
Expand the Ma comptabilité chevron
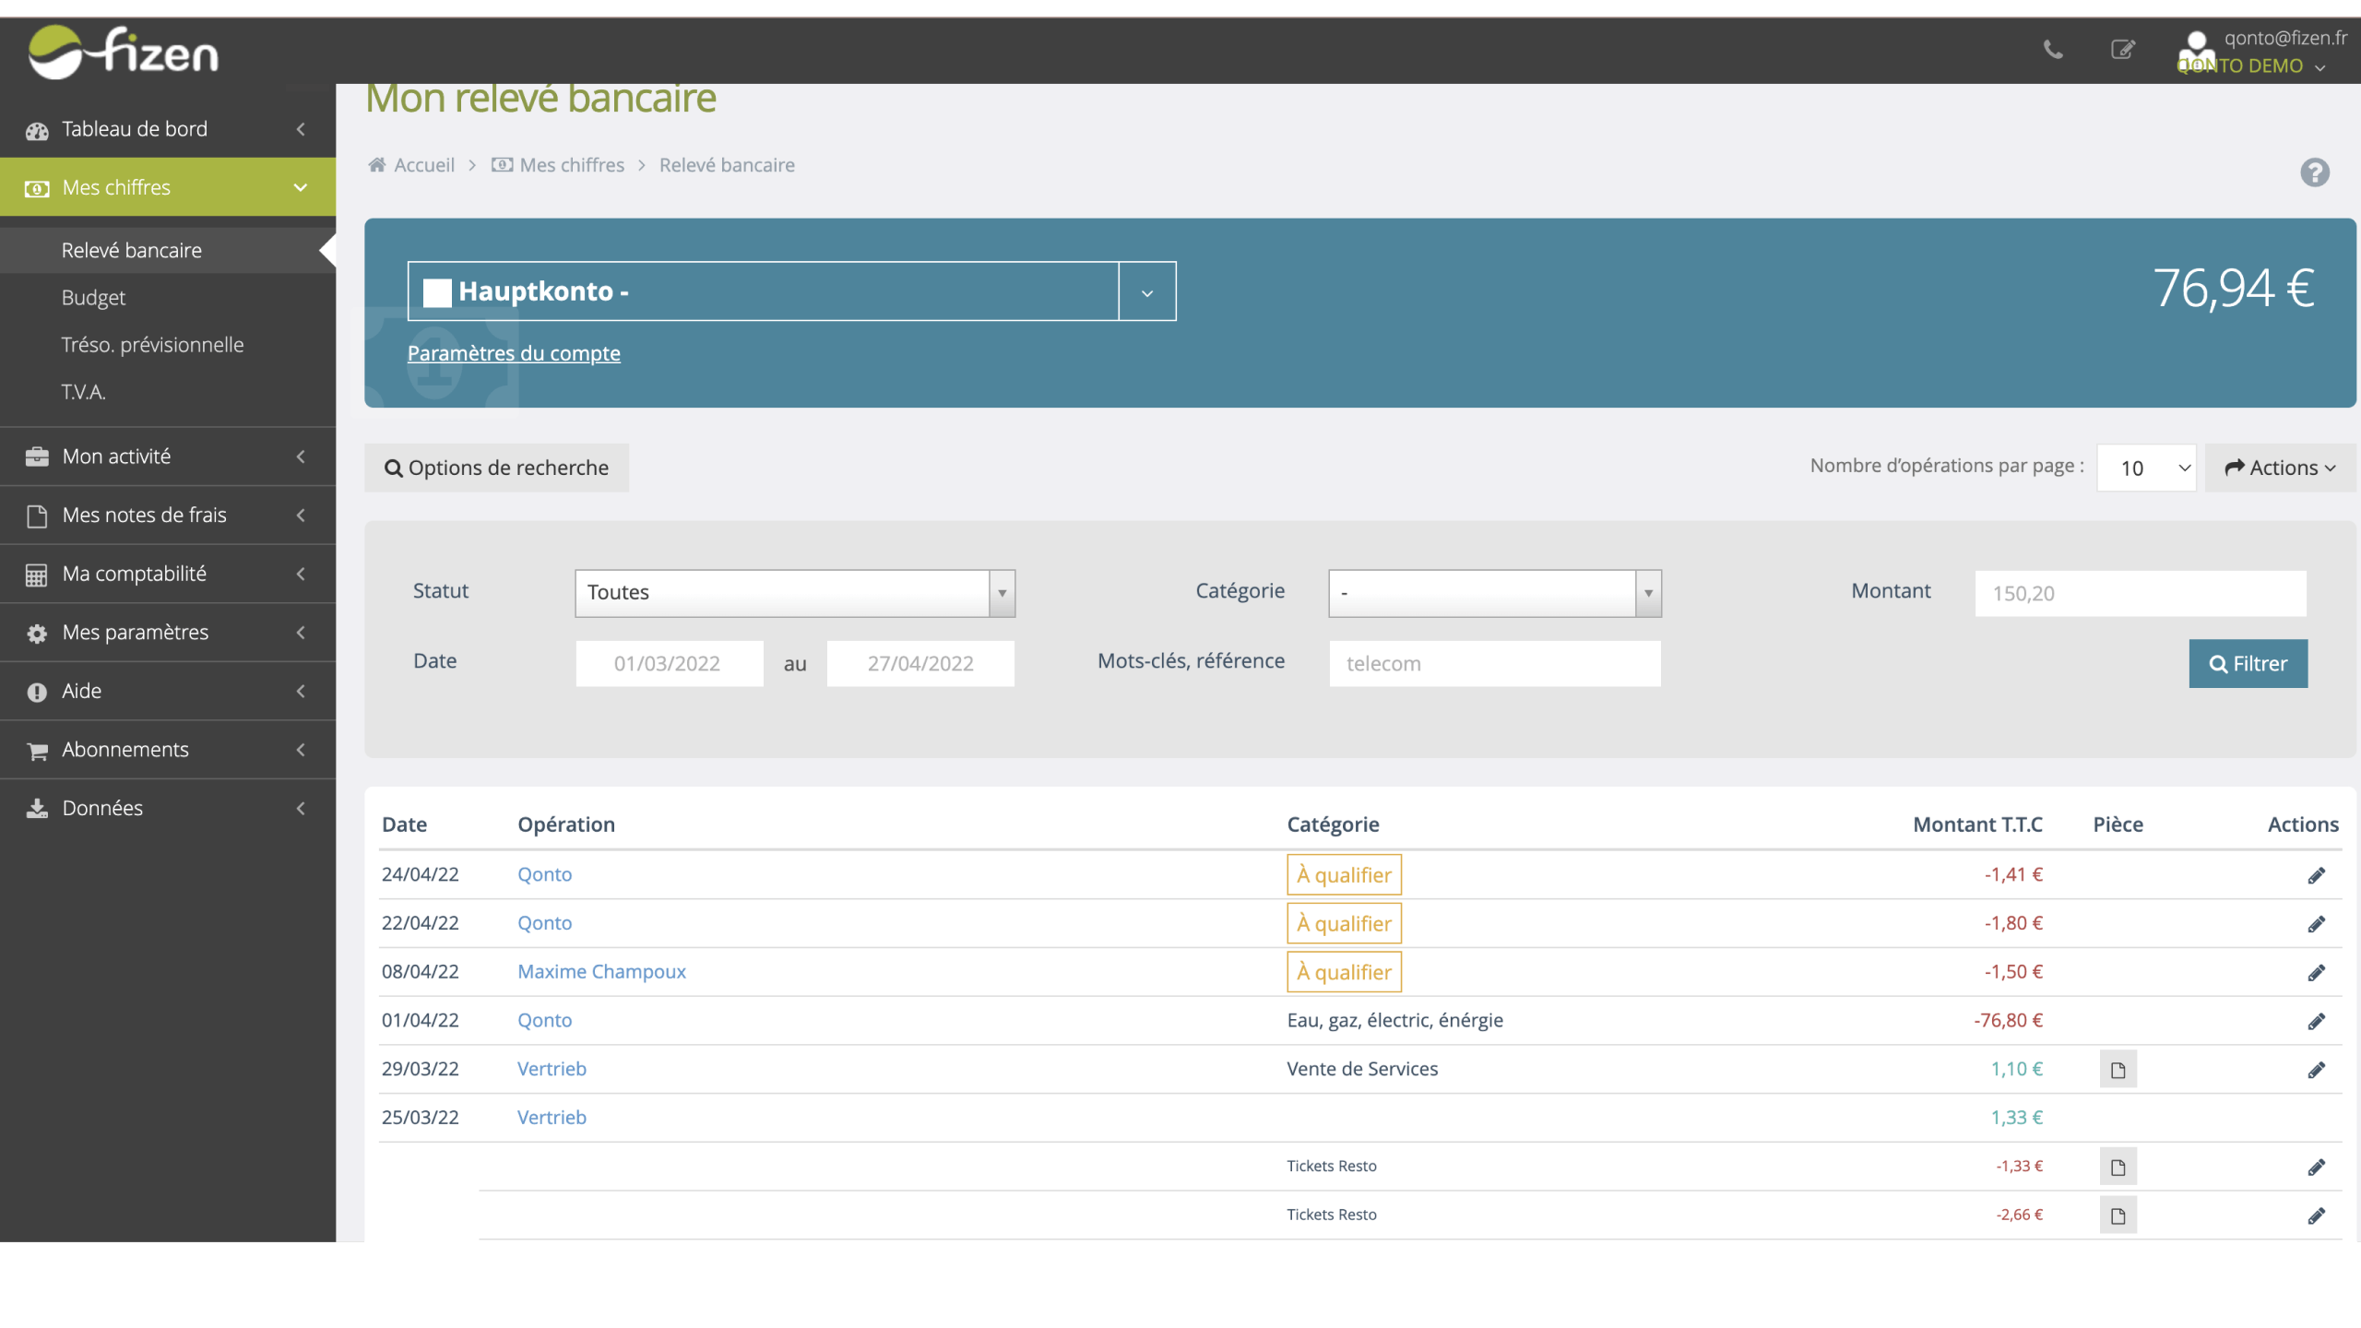pos(301,574)
